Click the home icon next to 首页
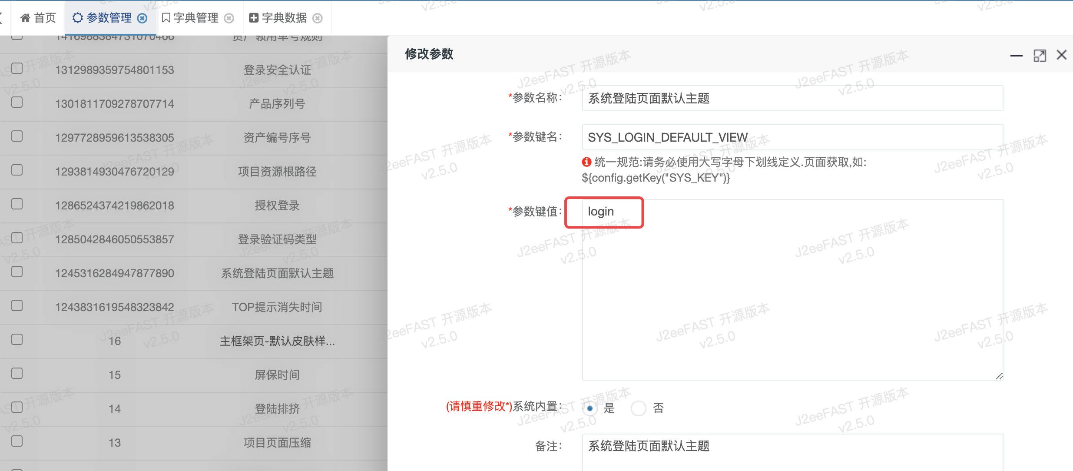The width and height of the screenshot is (1073, 471). click(x=25, y=18)
